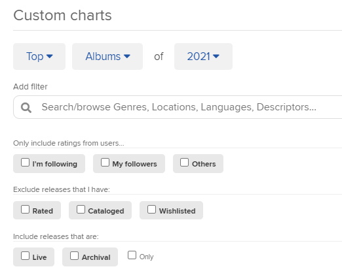Click the Only include ratings from users label
Image resolution: width=342 pixels, height=271 pixels.
tap(69, 143)
